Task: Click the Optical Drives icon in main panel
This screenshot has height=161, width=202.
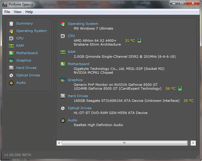Action: pos(63,108)
